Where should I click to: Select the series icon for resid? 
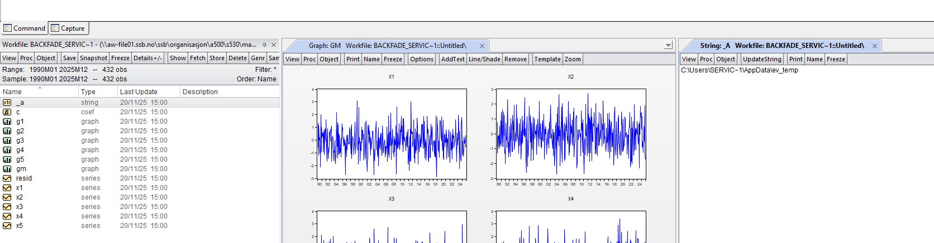(7, 178)
